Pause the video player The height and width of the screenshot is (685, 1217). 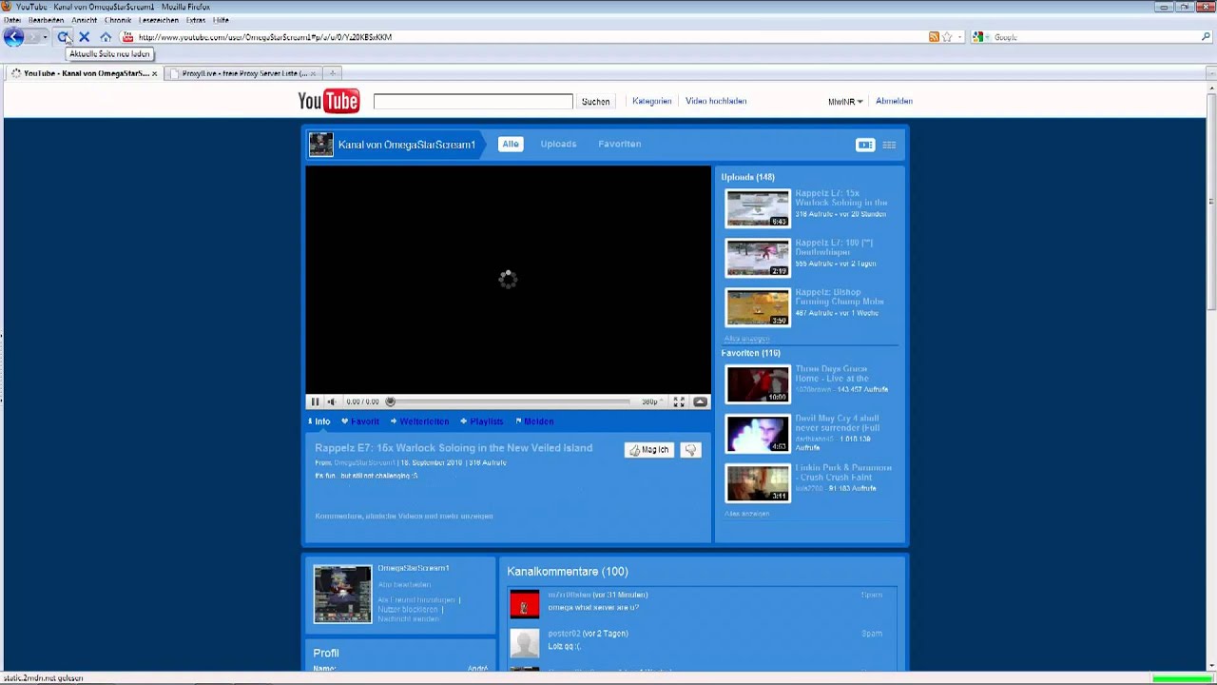click(315, 401)
